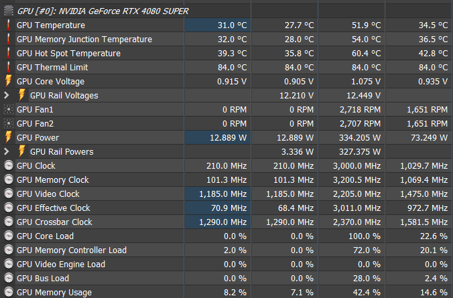This screenshot has width=453, height=298.
Task: Select the GPU Fan2 label
Action: [x=36, y=124]
